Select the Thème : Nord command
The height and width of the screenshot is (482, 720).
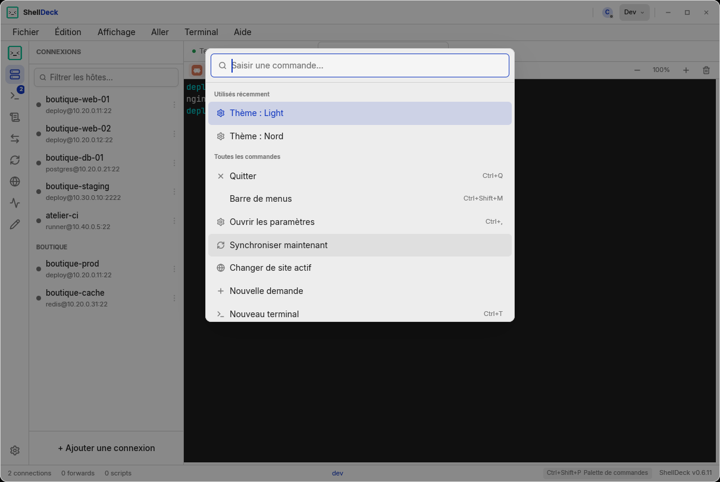point(360,136)
